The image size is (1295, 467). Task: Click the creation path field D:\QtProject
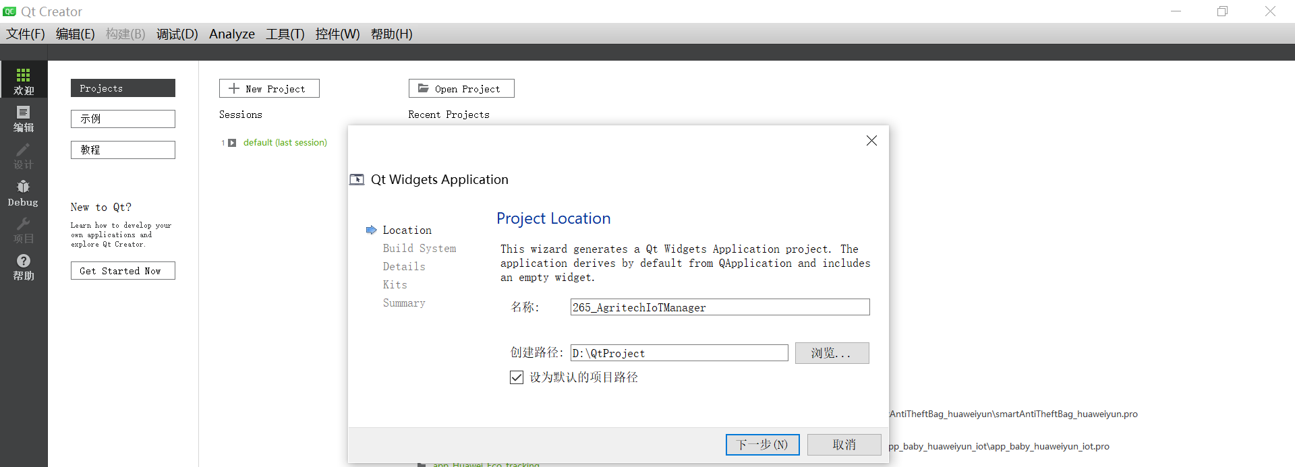point(679,353)
